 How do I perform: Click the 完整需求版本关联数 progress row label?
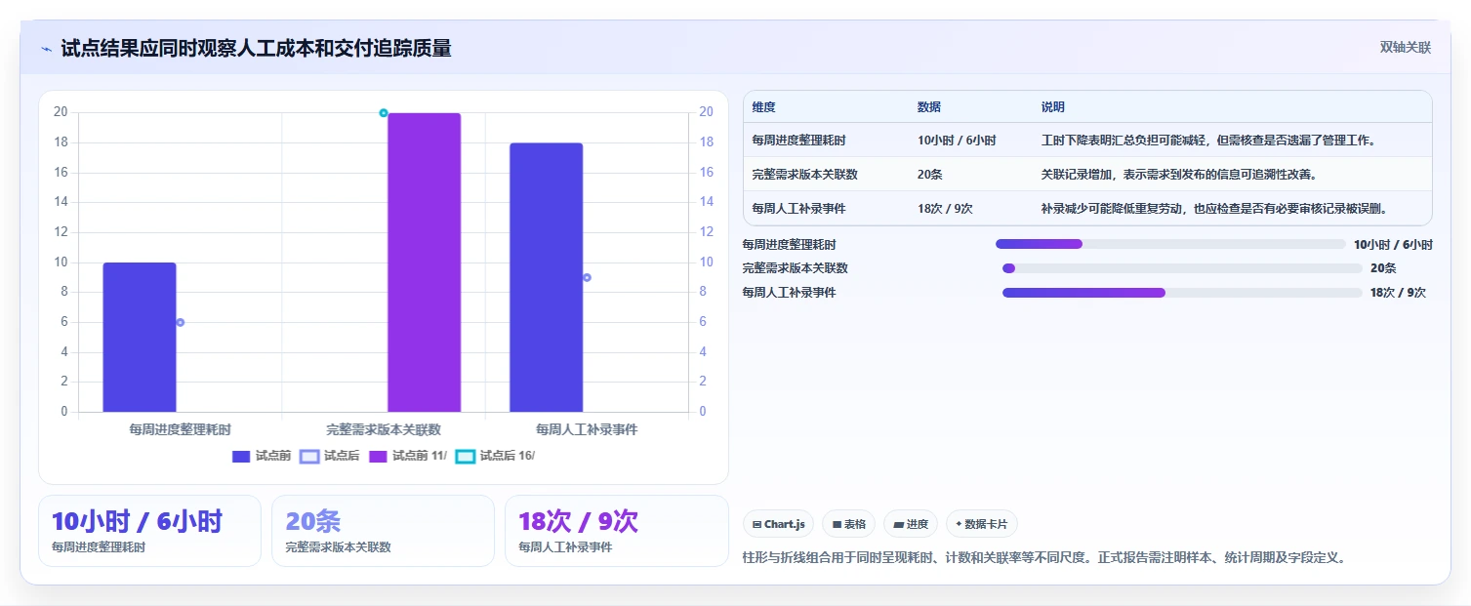pos(795,268)
